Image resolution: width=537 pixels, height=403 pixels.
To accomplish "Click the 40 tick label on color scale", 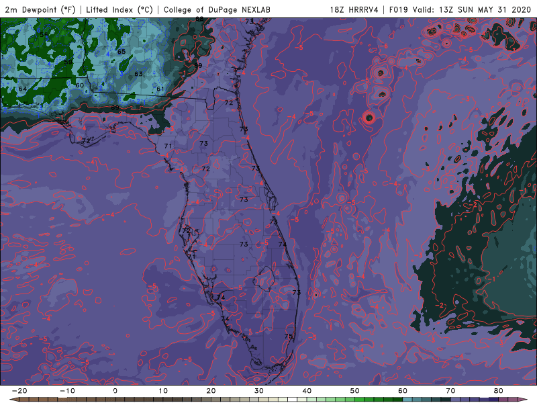I will click(x=307, y=391).
